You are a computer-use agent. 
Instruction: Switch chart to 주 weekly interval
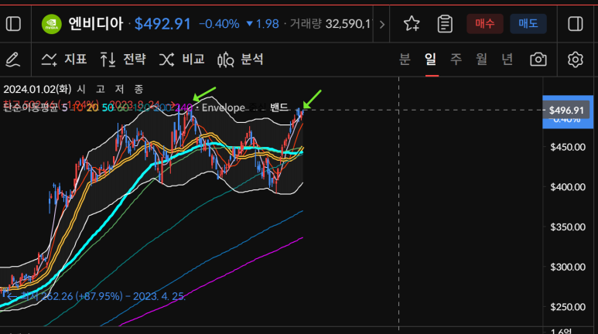tap(456, 59)
